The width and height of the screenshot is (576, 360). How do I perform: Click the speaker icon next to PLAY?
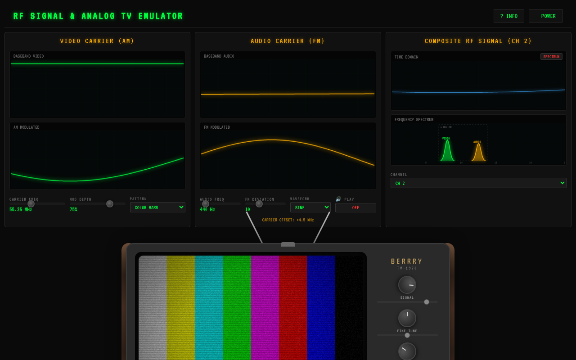tap(338, 199)
